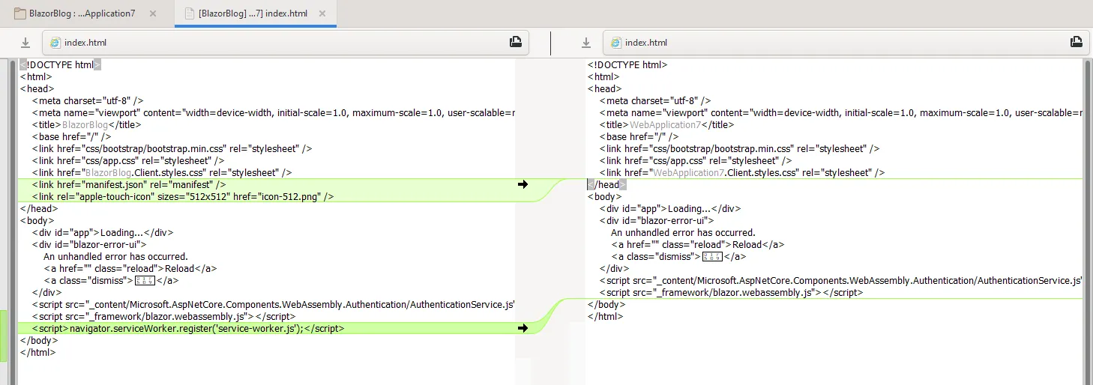Image resolution: width=1093 pixels, height=385 pixels.
Task: Click the Reload anchor line in the right pane
Action: click(x=698, y=244)
